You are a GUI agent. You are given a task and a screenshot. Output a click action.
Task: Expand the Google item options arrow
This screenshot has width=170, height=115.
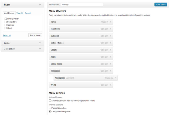[x=111, y=50]
